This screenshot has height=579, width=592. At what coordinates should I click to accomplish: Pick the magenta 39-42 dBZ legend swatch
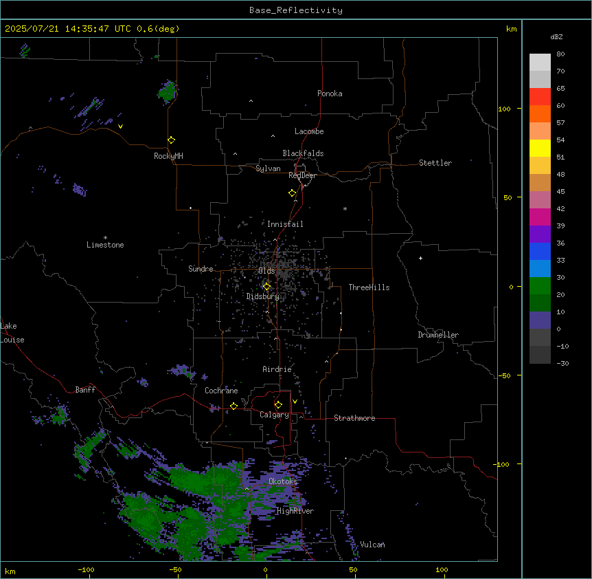coord(540,217)
